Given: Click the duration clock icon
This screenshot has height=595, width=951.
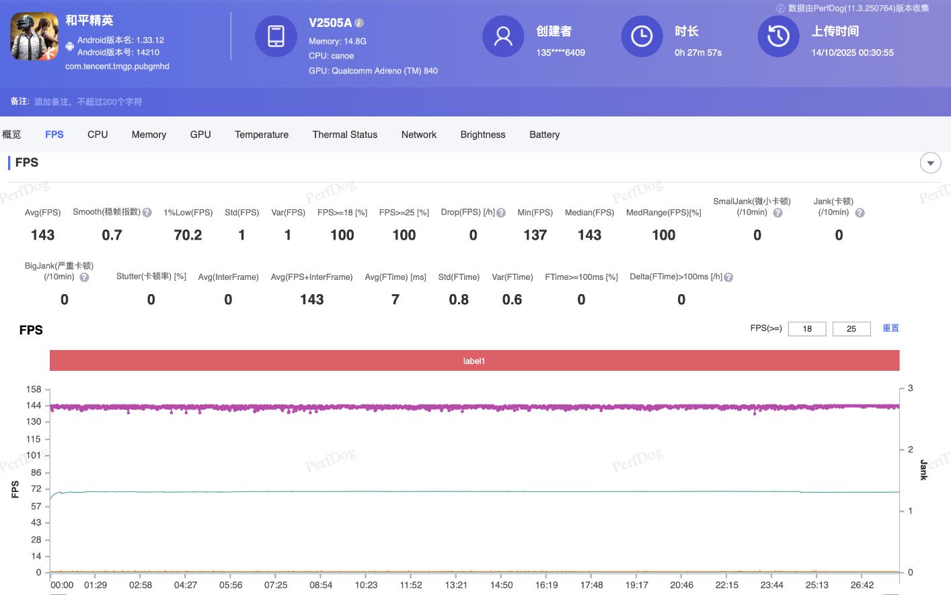Looking at the screenshot, I should (x=642, y=36).
